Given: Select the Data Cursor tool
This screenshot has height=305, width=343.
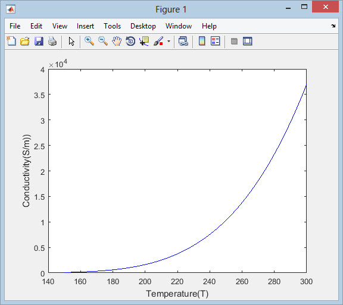Looking at the screenshot, I should [144, 41].
